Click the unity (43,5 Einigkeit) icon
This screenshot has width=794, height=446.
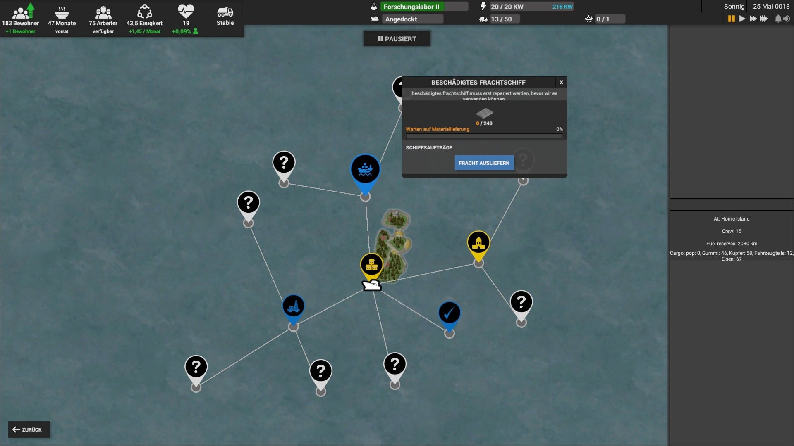[144, 11]
